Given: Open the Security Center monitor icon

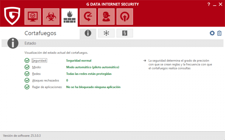Looking at the screenshot, I should tap(33, 16).
